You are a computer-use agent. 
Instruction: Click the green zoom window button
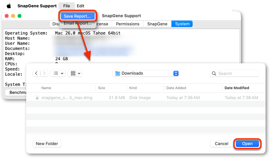[x=19, y=16]
